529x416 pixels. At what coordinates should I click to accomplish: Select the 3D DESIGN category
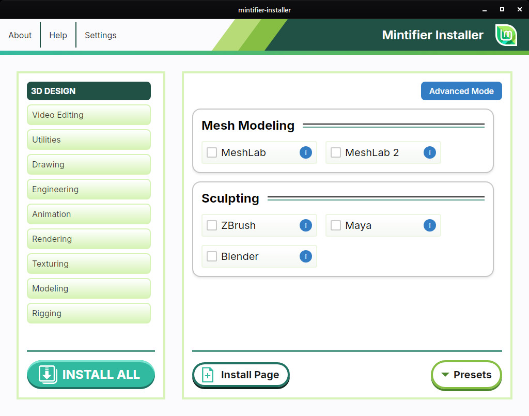tap(89, 91)
